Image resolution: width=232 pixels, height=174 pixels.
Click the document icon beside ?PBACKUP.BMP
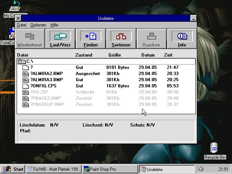click(25, 104)
